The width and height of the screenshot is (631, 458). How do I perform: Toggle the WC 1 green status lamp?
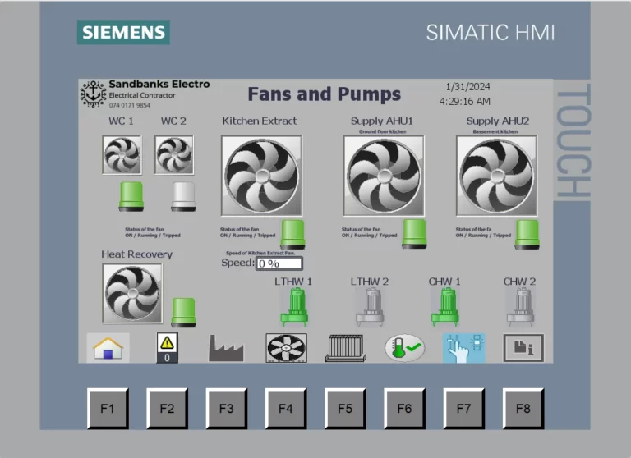131,196
